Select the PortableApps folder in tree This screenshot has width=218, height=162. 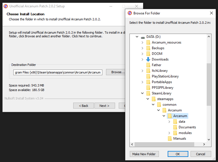162,82
